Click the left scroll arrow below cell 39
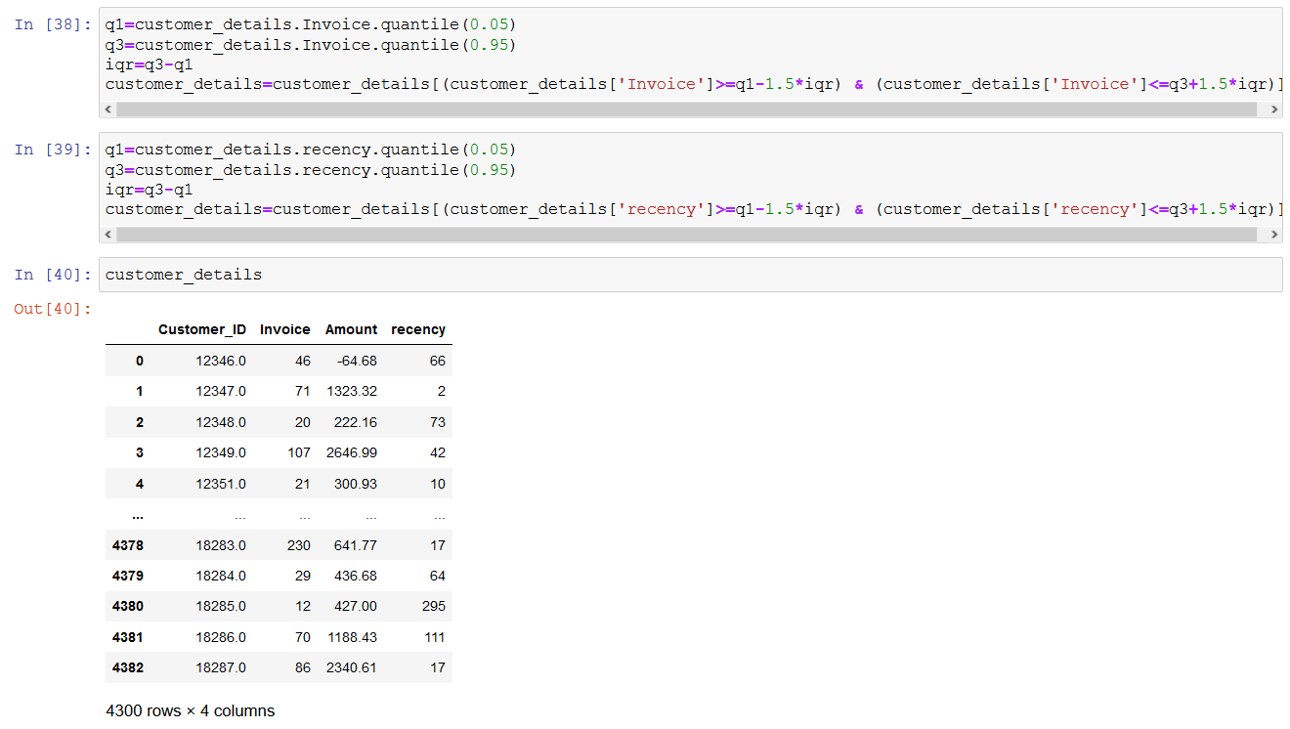This screenshot has width=1290, height=729. pyautogui.click(x=107, y=234)
